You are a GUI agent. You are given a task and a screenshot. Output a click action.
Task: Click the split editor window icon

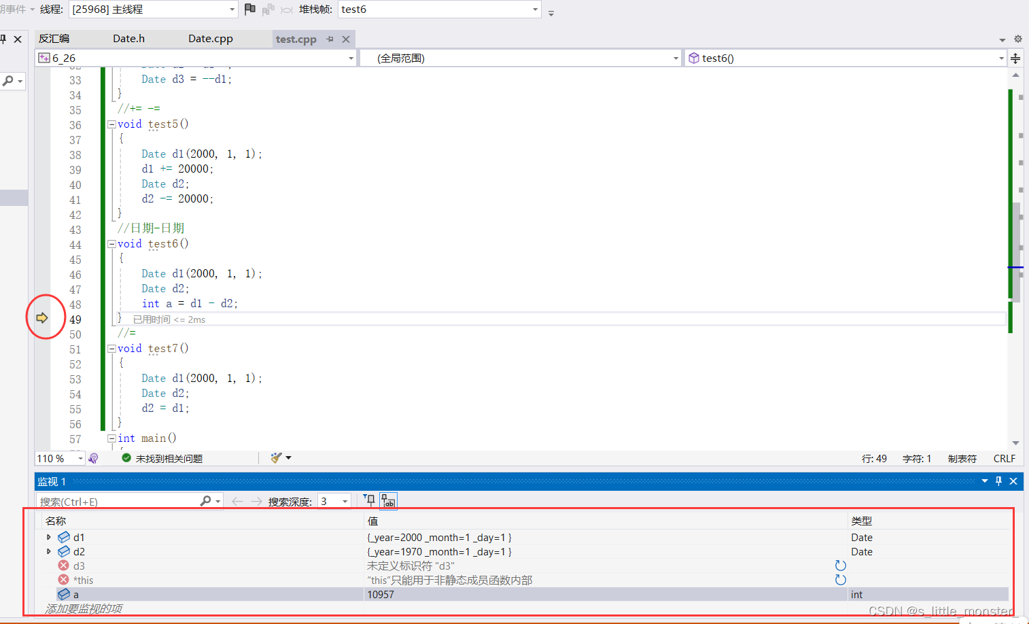coord(1015,58)
